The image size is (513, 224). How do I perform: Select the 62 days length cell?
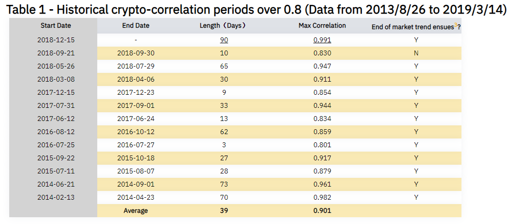click(x=224, y=132)
